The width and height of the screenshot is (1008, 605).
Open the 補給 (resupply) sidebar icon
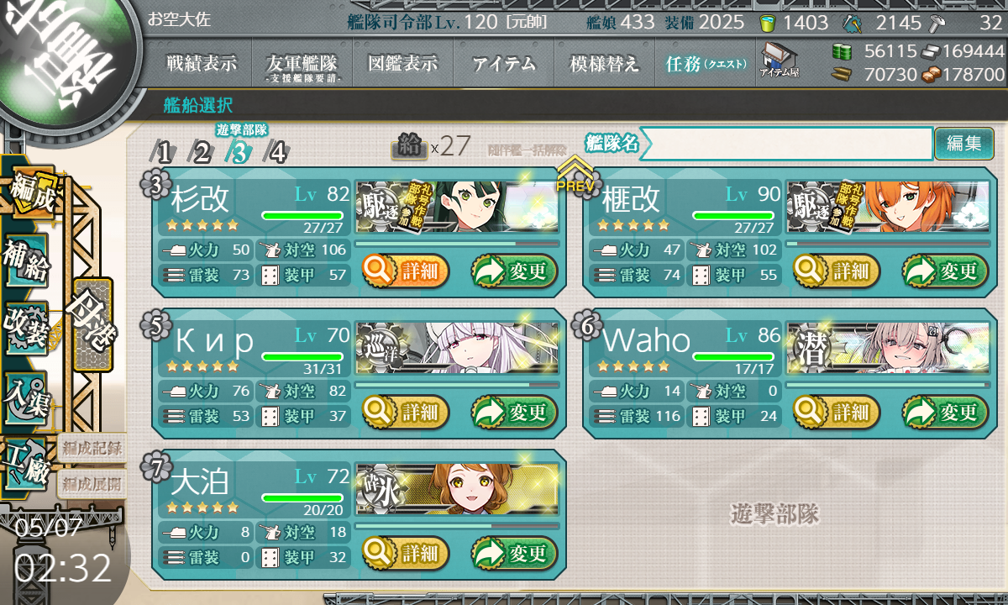click(27, 261)
